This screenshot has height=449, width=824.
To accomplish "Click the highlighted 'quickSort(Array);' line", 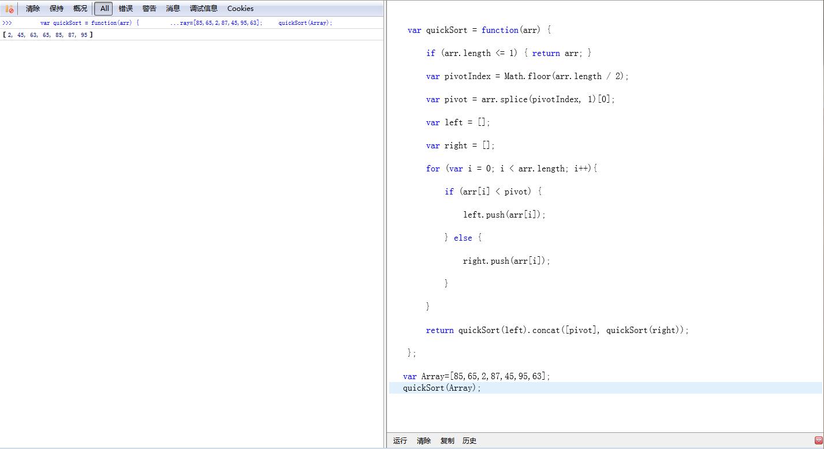I will click(x=605, y=388).
